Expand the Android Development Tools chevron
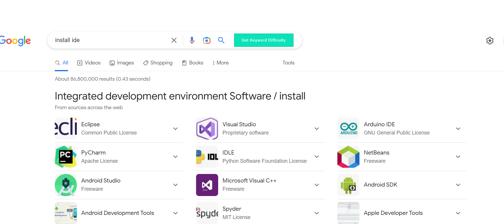Screen dimensions: 504x224 (175, 213)
